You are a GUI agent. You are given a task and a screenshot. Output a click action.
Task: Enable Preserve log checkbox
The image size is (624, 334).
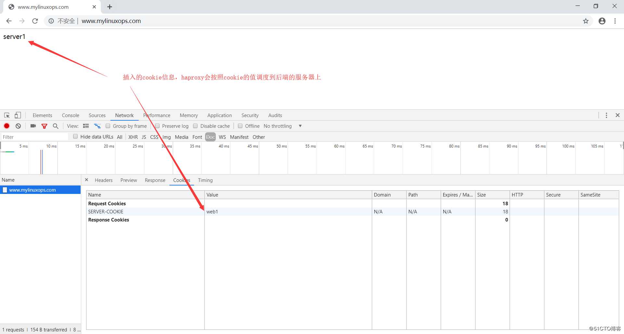157,126
